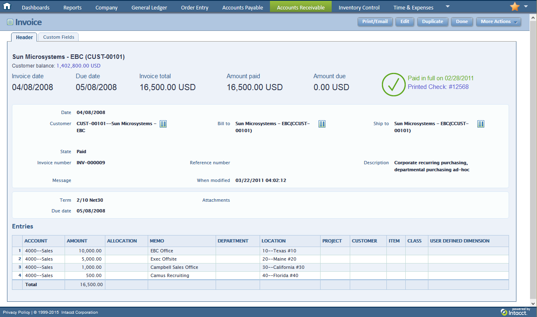
Task: Click the Print/Email button
Action: point(375,22)
